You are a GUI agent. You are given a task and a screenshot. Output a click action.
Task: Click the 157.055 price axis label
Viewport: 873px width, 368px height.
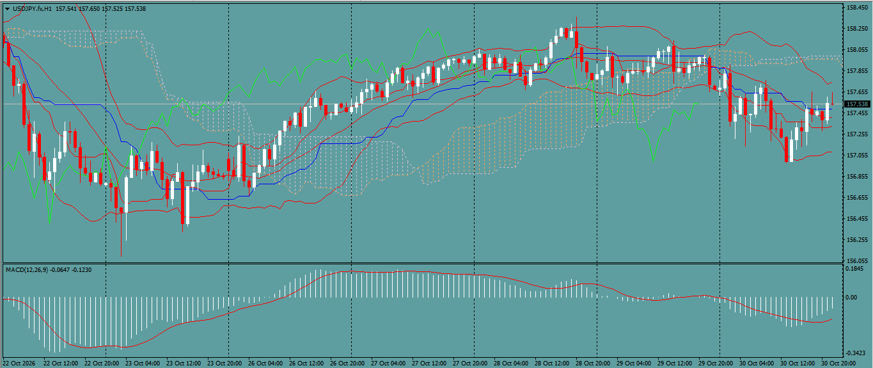pyautogui.click(x=857, y=155)
